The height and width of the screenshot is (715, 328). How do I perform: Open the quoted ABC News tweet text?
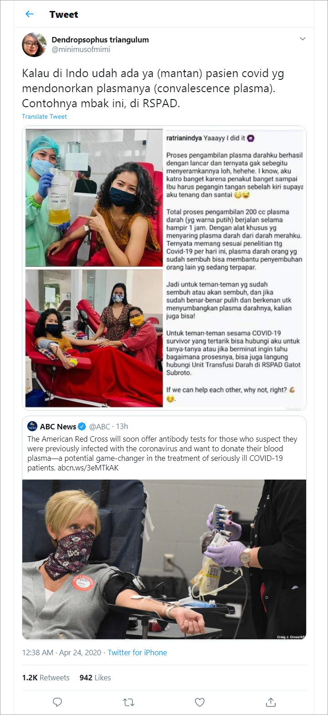coord(163,454)
